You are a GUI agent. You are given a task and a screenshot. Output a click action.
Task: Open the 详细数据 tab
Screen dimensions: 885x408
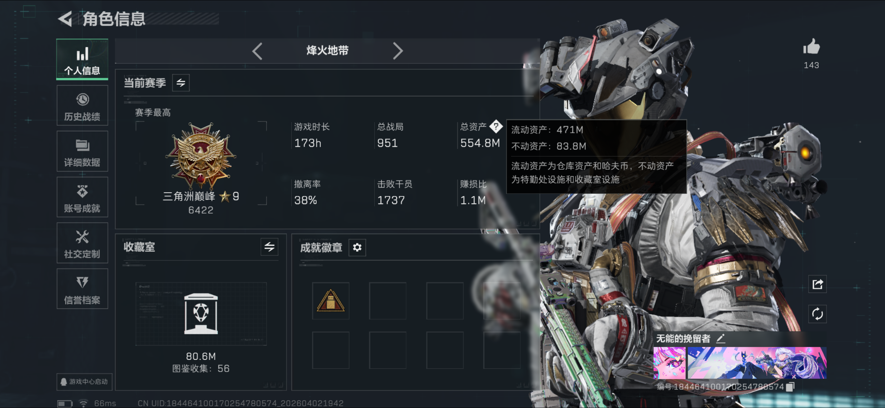(82, 151)
